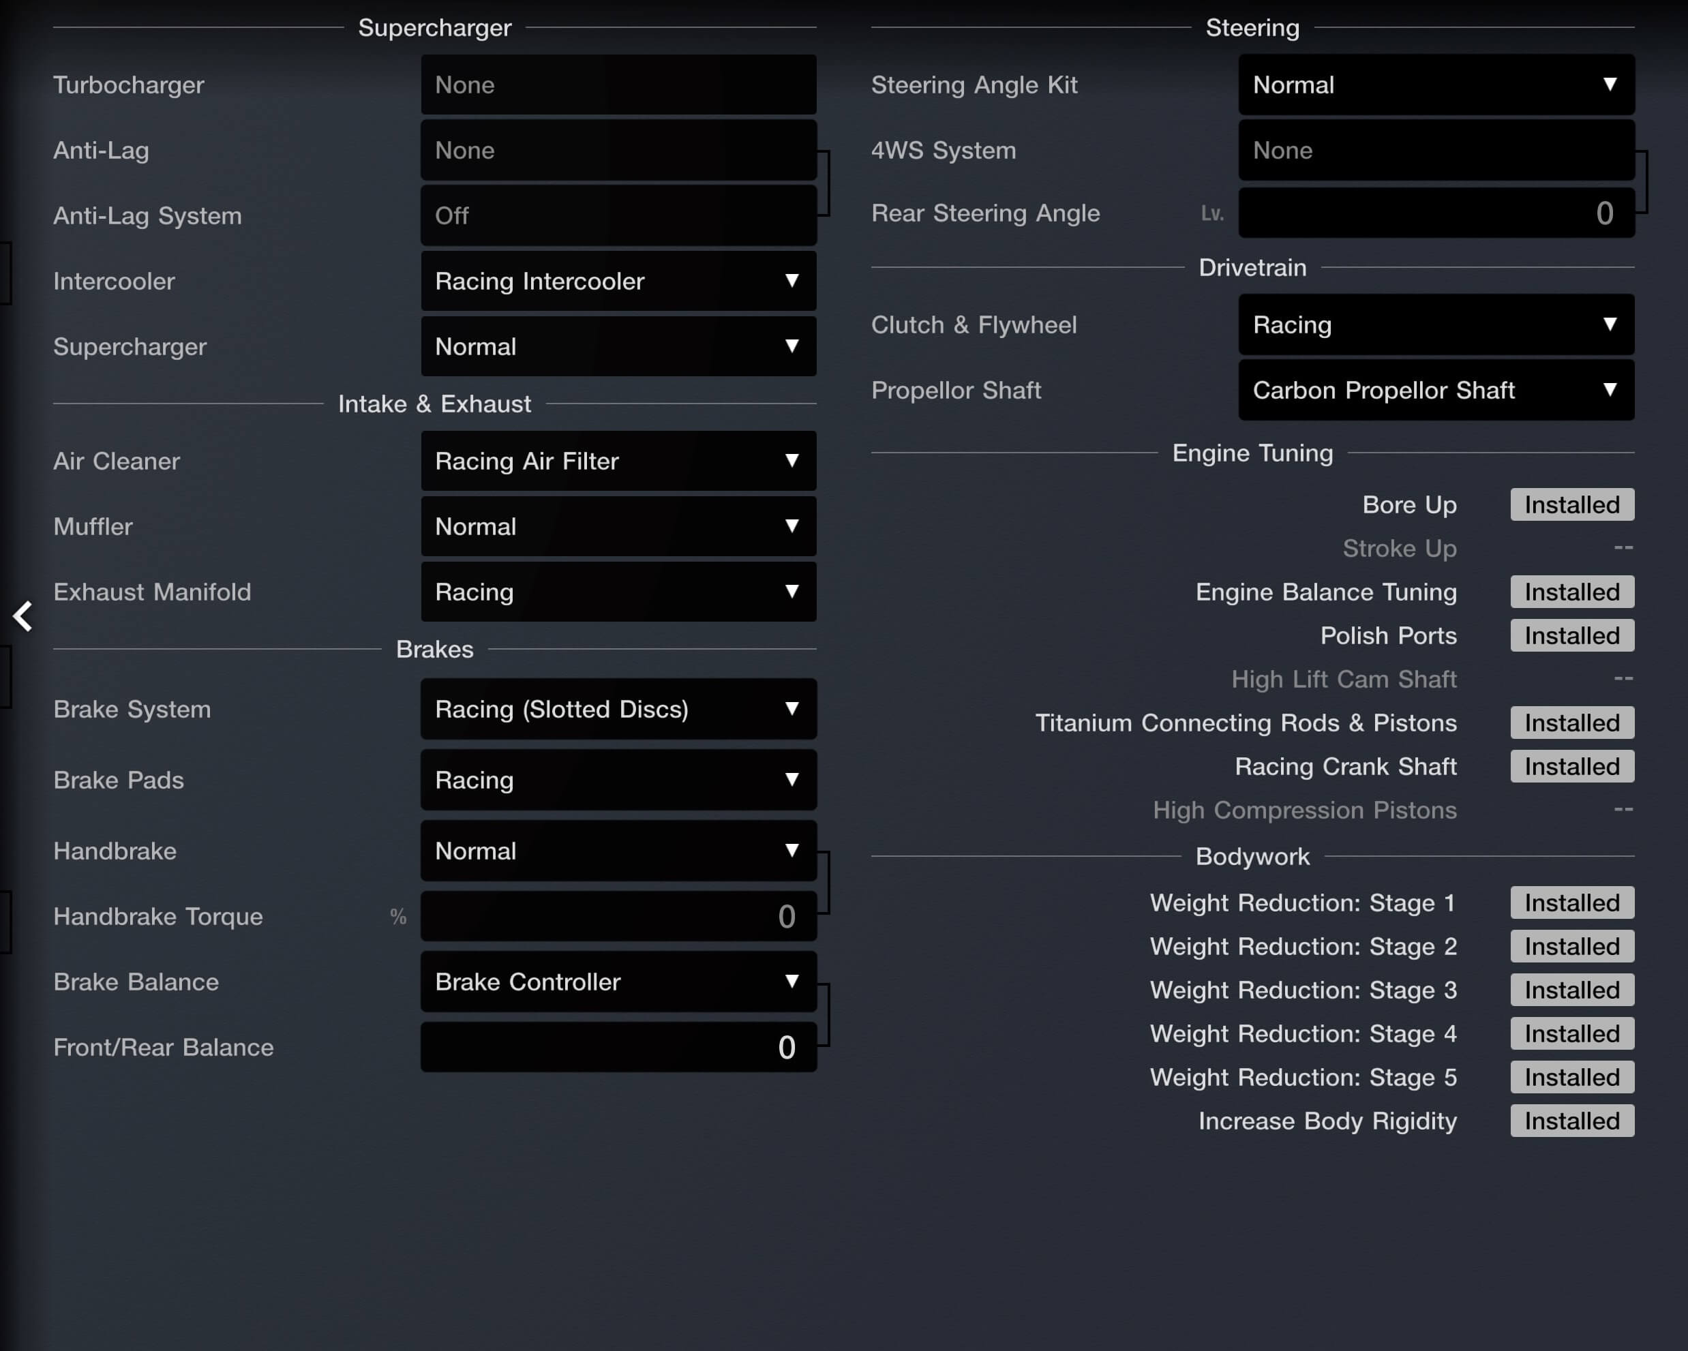Click Installed for Racing Crank Shaft
This screenshot has width=1688, height=1351.
coord(1571,766)
